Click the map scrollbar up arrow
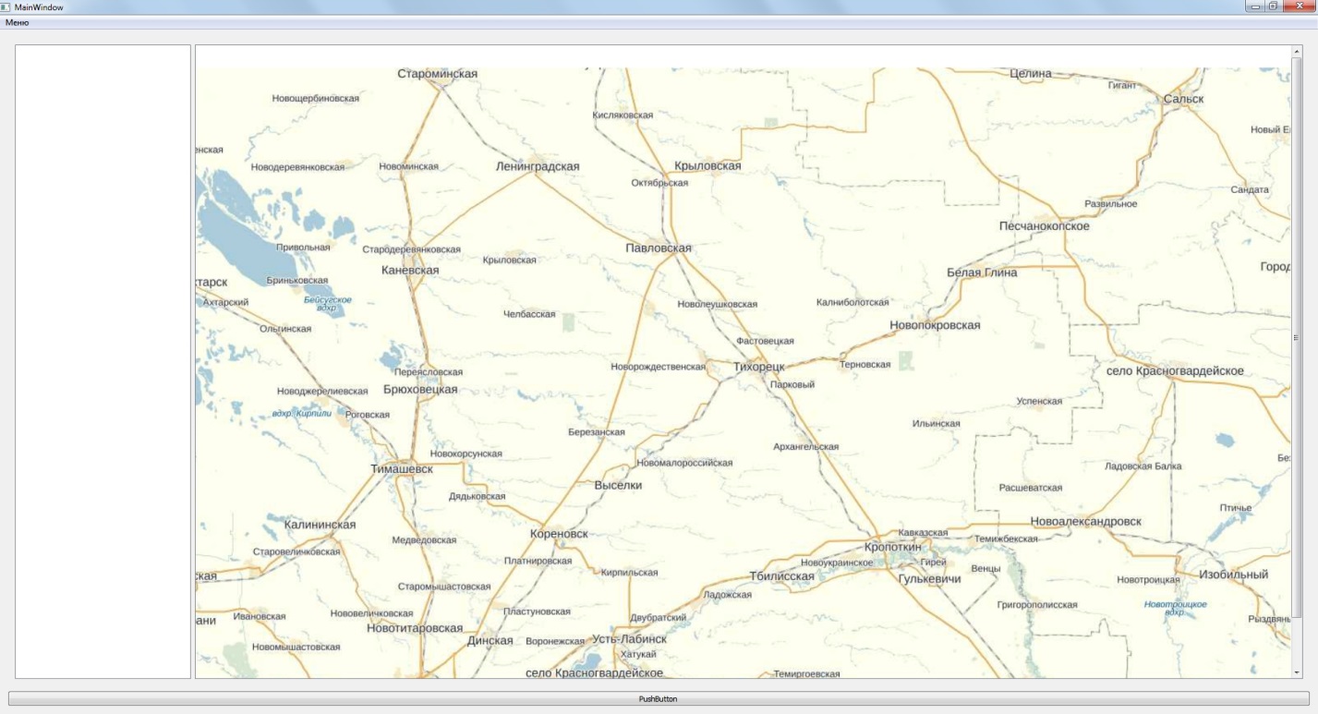The height and width of the screenshot is (714, 1318). point(1297,51)
